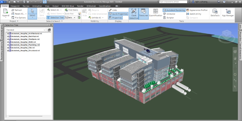Image resolution: width=242 pixels, height=121 pixels.
Task: Open the Saved Viewpoints side tab
Action: [x=240, y=51]
